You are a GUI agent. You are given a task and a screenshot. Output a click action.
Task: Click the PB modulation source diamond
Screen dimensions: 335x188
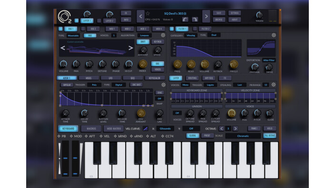click(x=59, y=136)
